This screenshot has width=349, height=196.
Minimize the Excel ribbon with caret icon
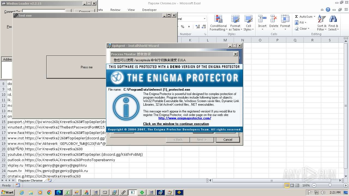click(x=322, y=10)
